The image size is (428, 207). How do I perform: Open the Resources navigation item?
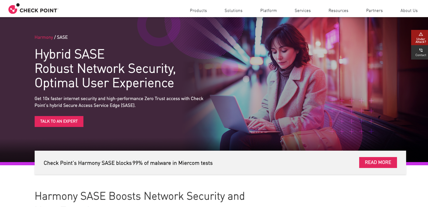click(338, 11)
